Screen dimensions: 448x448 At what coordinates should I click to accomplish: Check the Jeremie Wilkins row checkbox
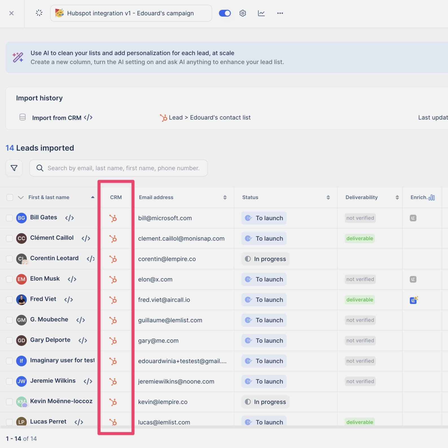click(9, 381)
